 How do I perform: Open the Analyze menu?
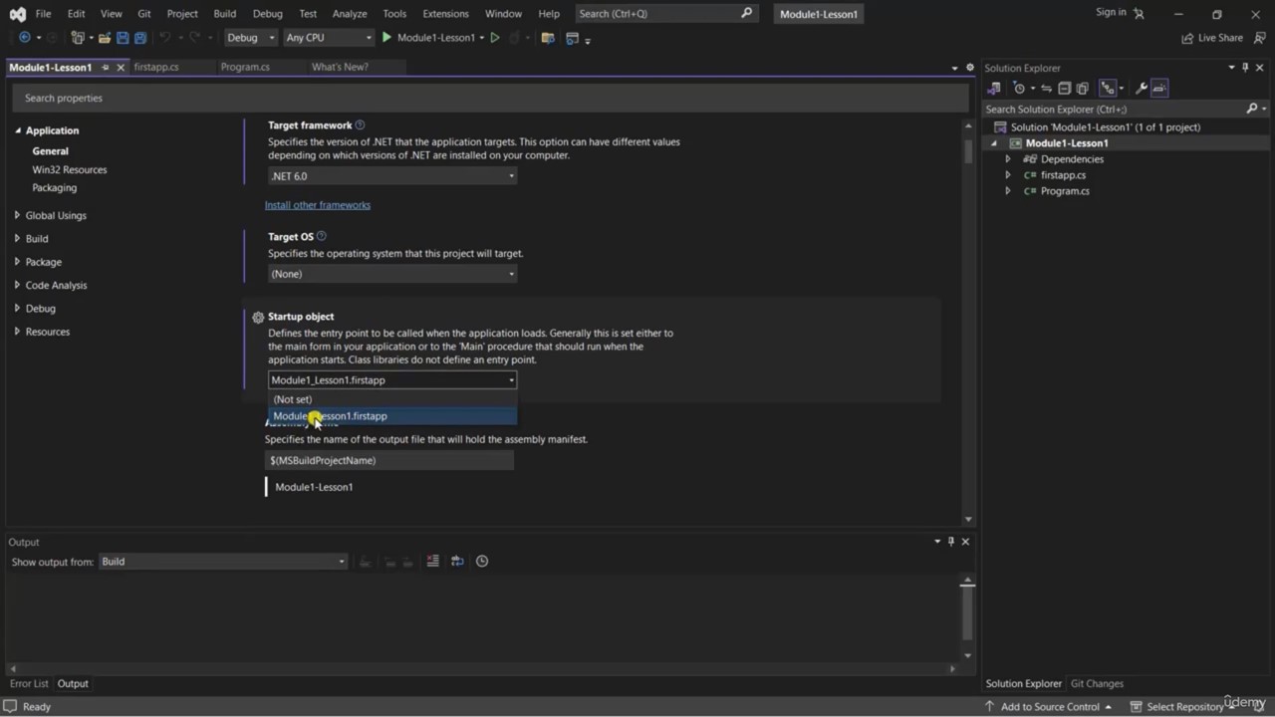coord(350,14)
